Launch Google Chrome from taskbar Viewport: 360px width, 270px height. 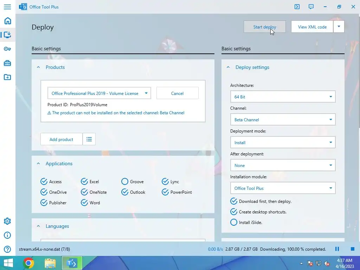pyautogui.click(x=28, y=263)
